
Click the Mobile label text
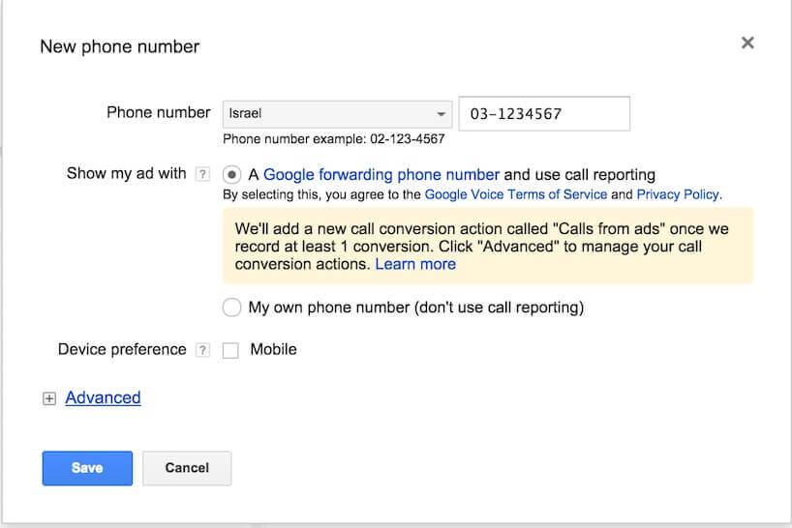click(x=273, y=349)
